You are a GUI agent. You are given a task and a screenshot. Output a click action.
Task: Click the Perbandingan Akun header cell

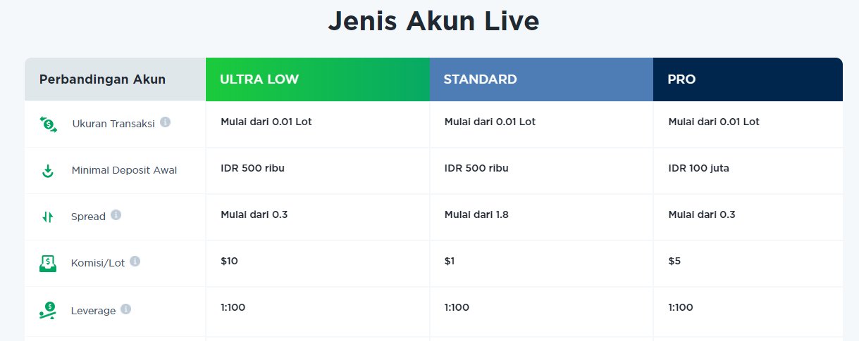(x=102, y=79)
